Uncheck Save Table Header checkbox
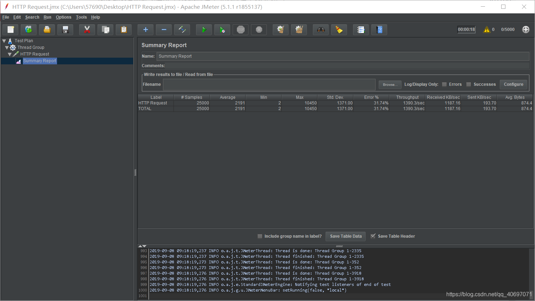Screen dimensions: 535x301 pos(373,236)
